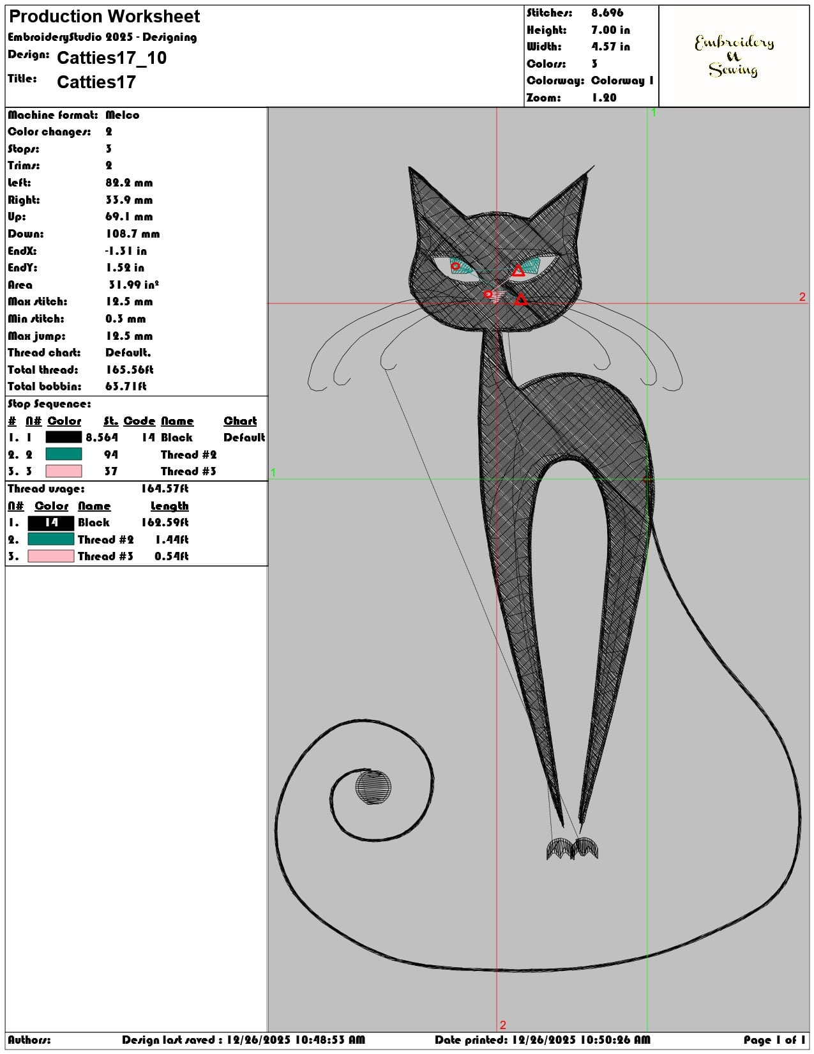Screen dimensions: 814x1054
Task: Click the zoom value '1.20'
Action: [x=604, y=98]
